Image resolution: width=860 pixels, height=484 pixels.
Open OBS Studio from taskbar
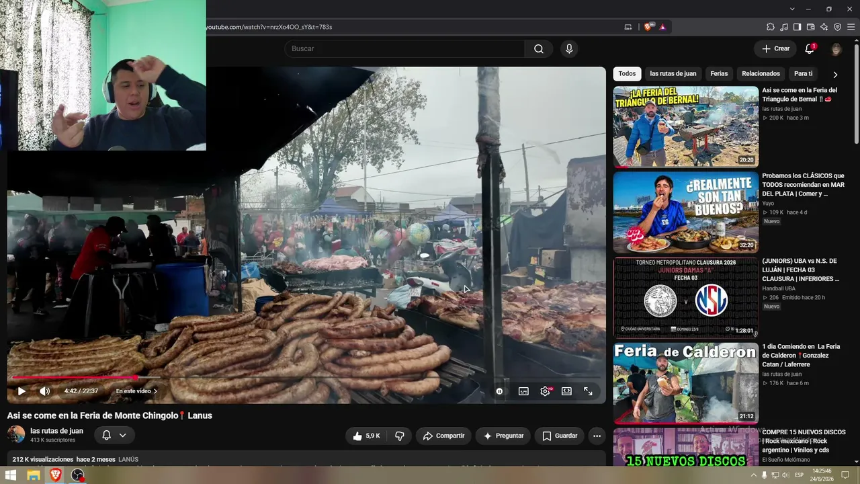tap(77, 475)
